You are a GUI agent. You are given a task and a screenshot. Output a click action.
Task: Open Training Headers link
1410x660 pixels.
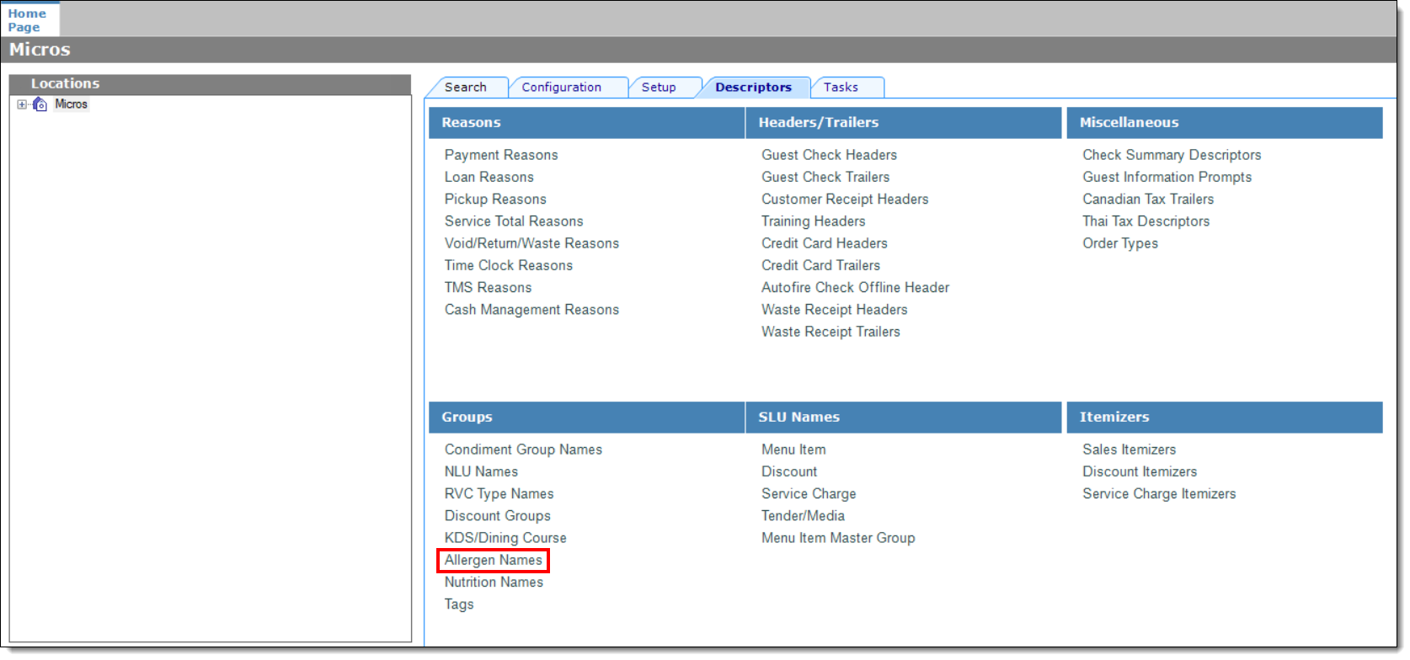pos(813,221)
